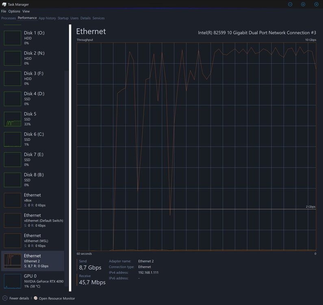The width and height of the screenshot is (323, 305).
Task: Select the Ethernet 2 adapter thumbnail
Action: pyautogui.click(x=13, y=261)
